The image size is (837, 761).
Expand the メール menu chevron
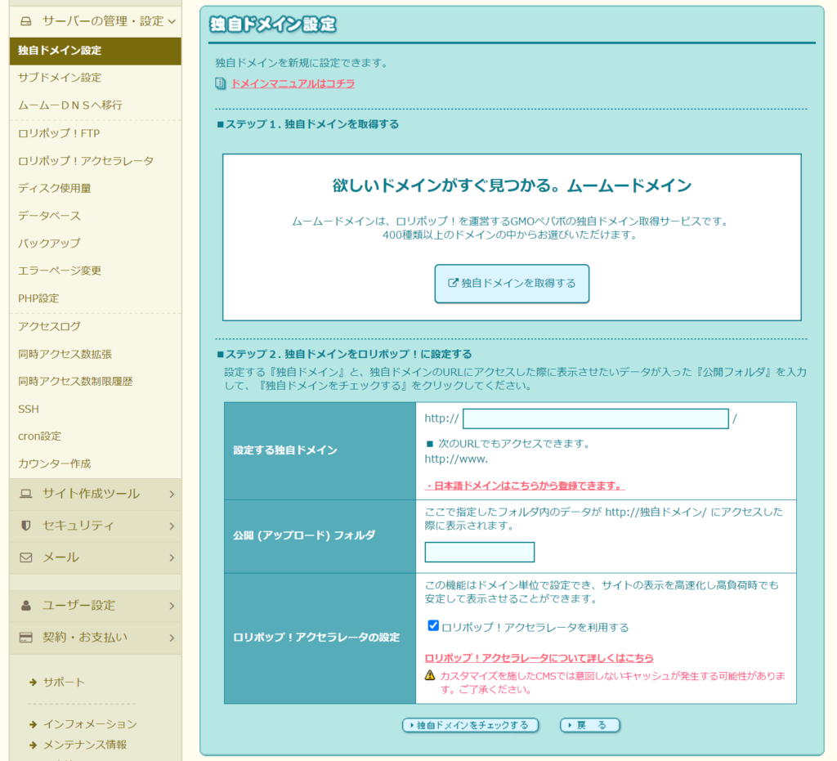(171, 557)
